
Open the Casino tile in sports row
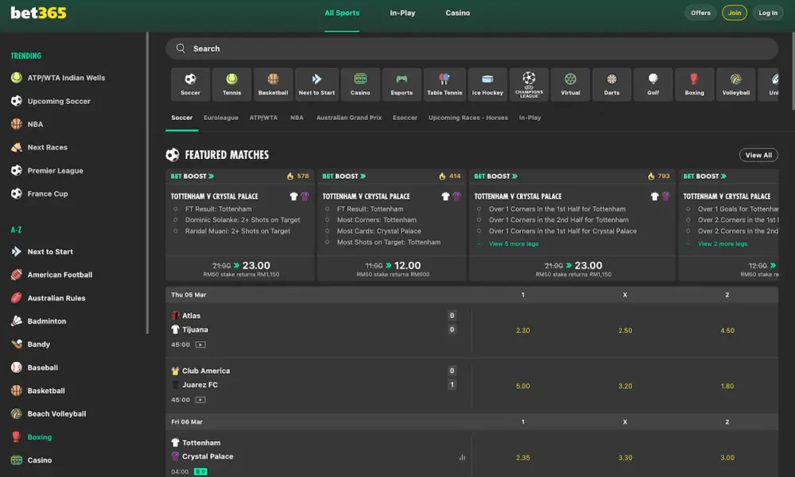pos(360,84)
